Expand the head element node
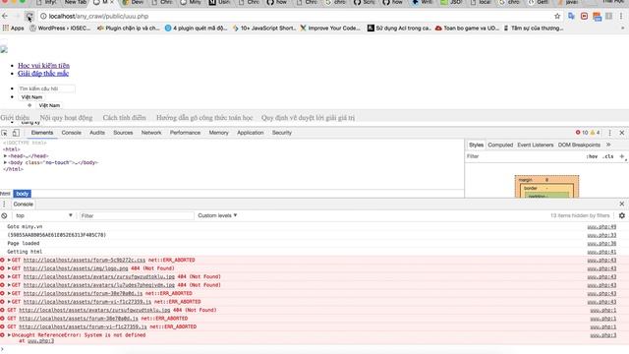The image size is (629, 354). pyautogui.click(x=5, y=155)
